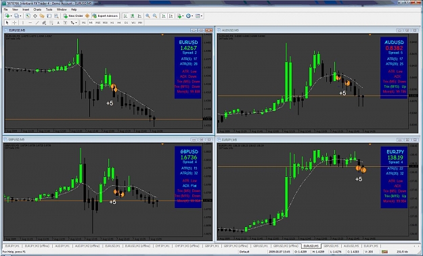
Task: Expand the Arrows tool dropdown arrow
Action: pos(76,23)
